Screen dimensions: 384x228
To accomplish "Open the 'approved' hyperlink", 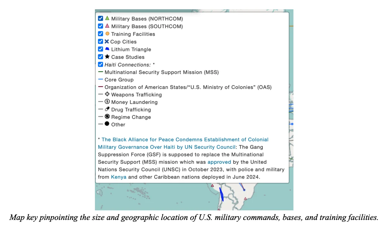I will click(219, 162).
